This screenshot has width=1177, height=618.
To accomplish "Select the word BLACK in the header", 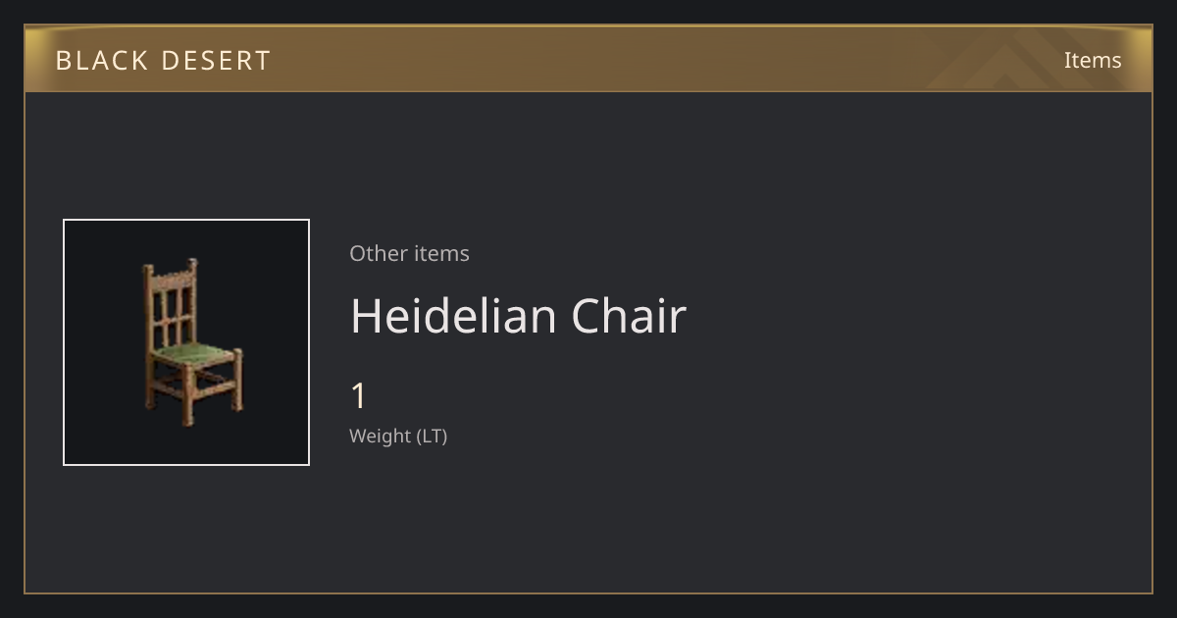I will coord(101,60).
